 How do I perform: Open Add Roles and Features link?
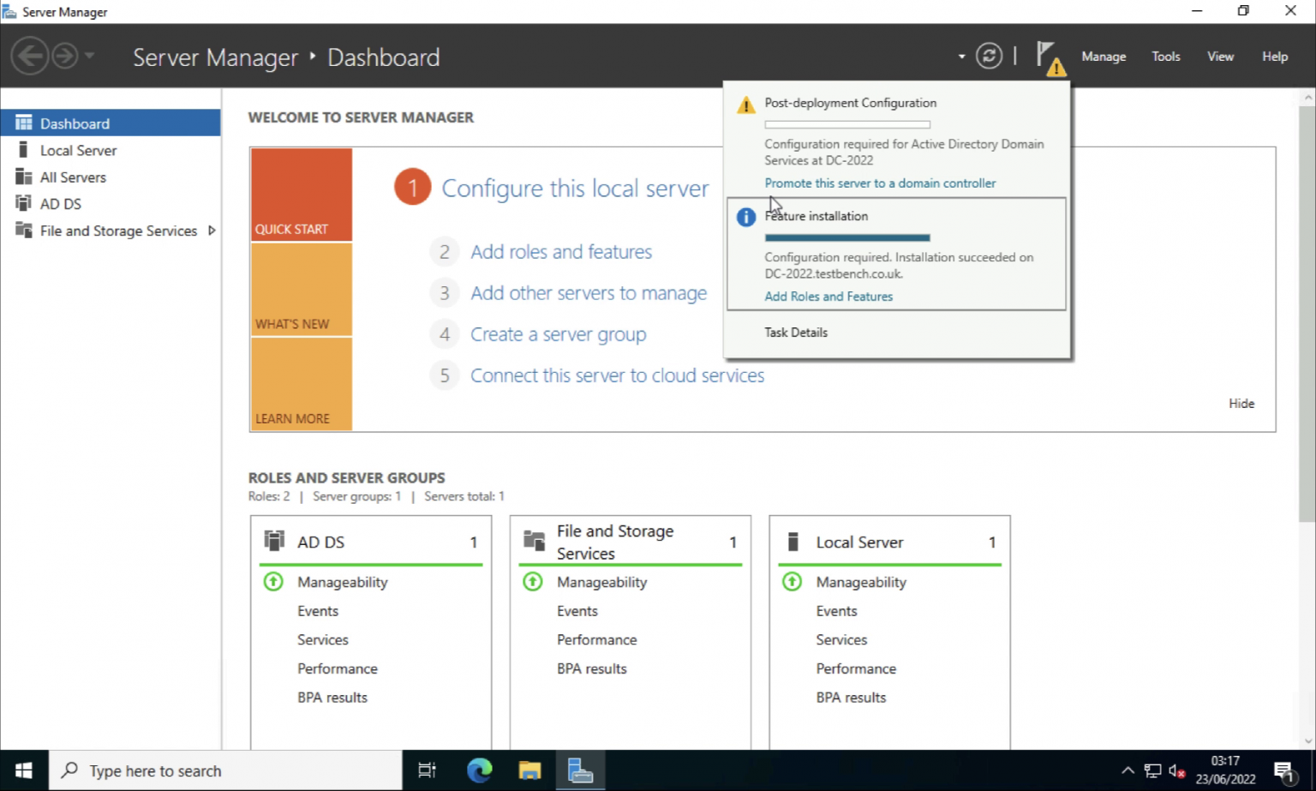pos(828,296)
